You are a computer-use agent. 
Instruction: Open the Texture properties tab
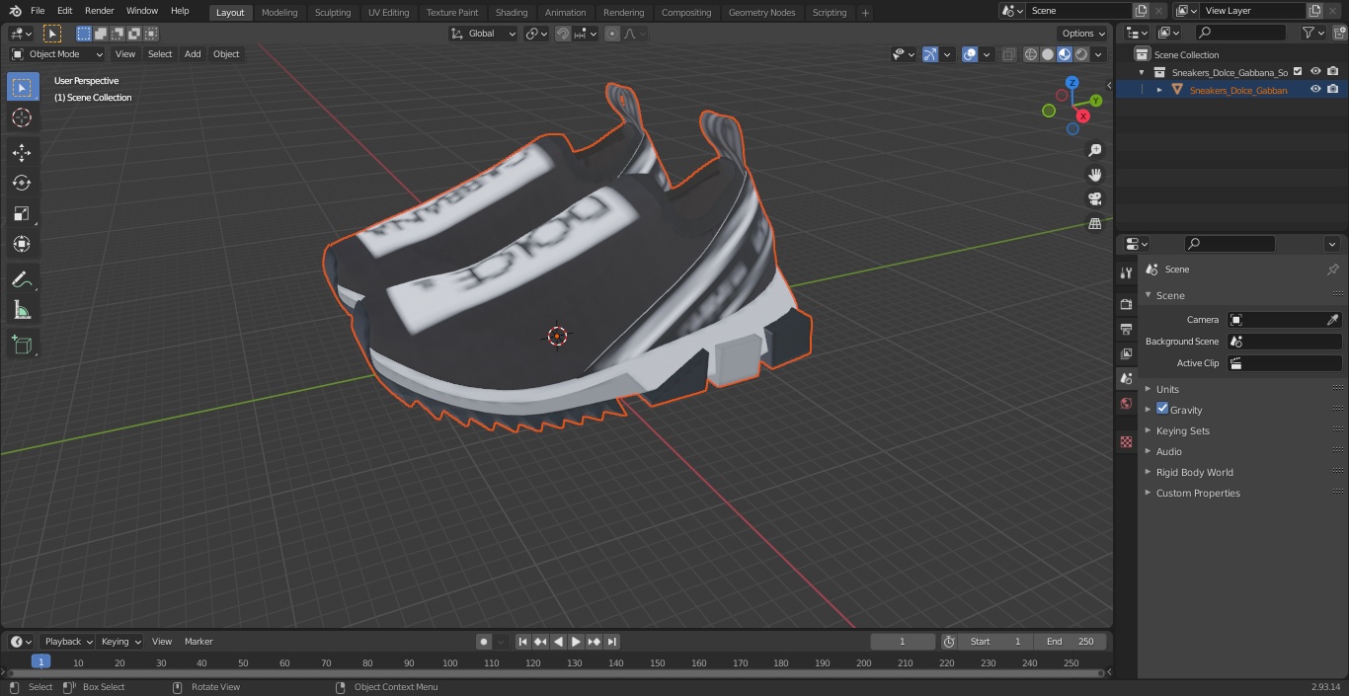(1126, 441)
